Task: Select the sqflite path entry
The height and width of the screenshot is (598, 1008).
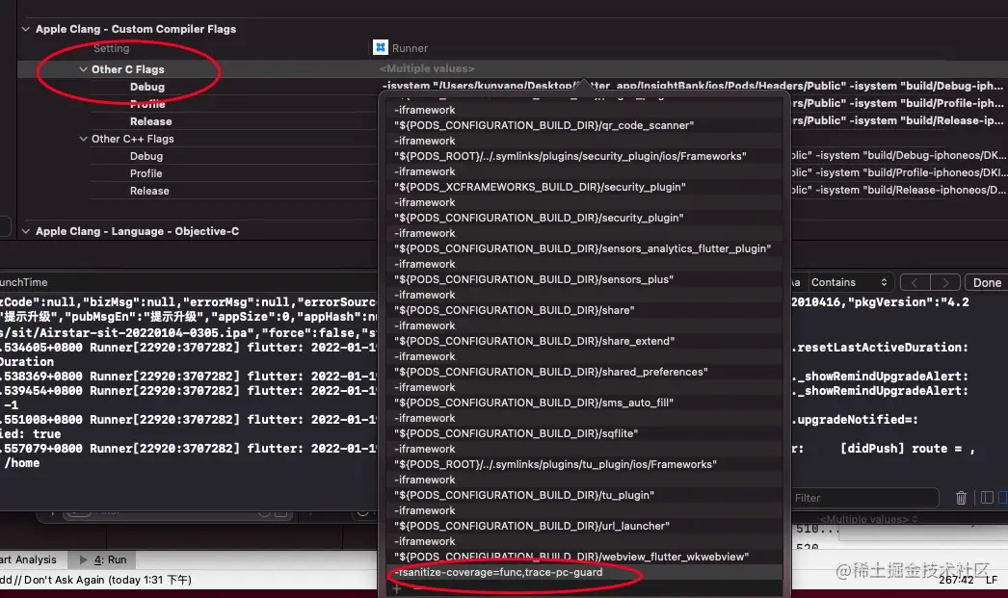Action: (517, 433)
